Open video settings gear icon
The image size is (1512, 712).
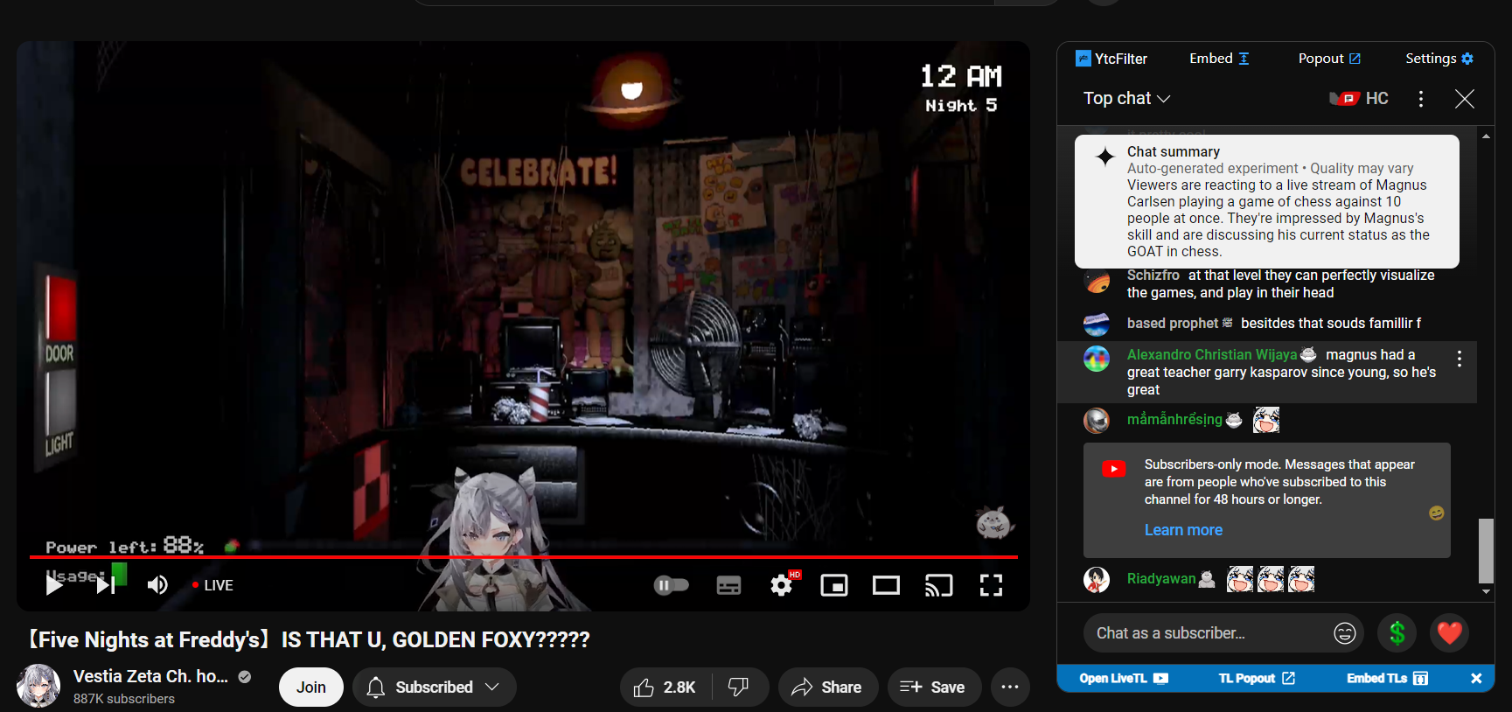click(781, 585)
